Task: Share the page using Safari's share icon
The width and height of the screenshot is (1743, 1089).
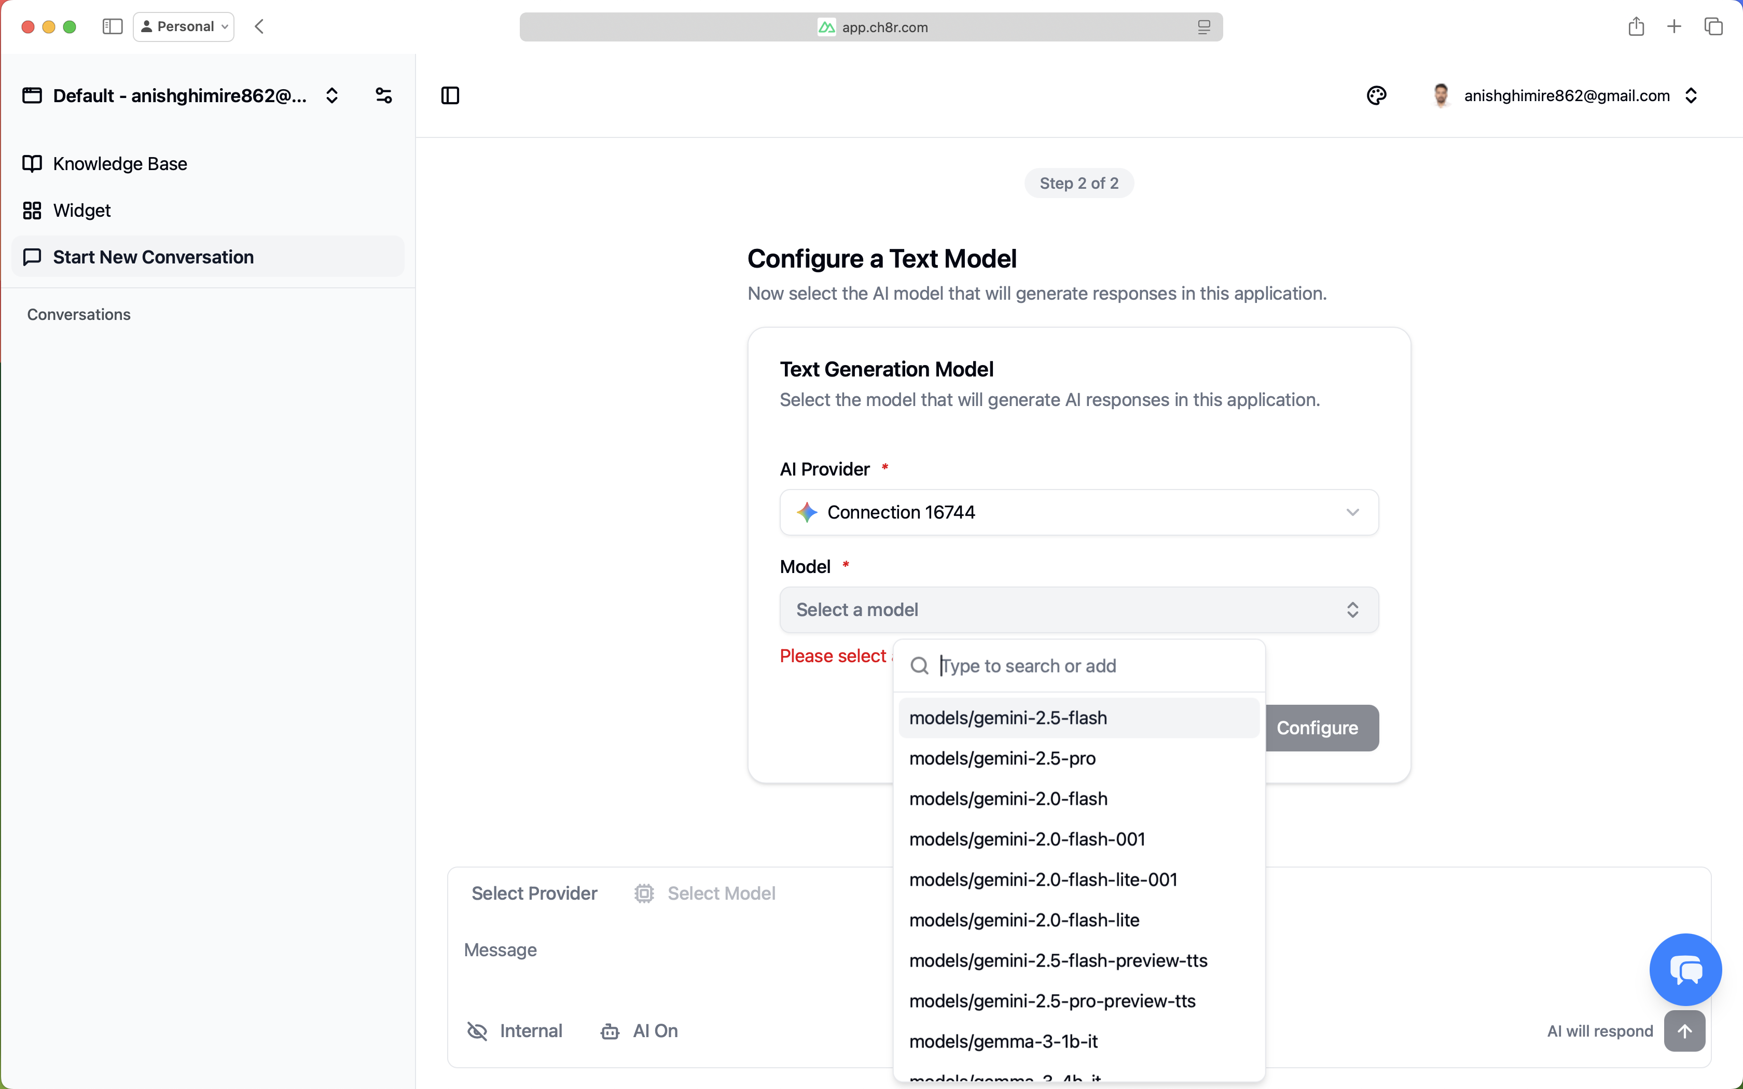Action: (x=1636, y=26)
